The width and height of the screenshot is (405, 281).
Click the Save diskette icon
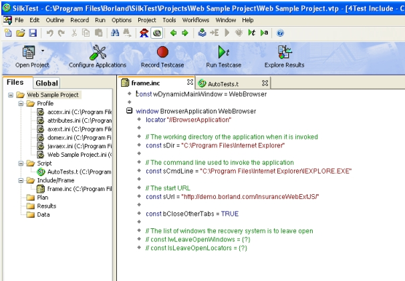(x=33, y=33)
